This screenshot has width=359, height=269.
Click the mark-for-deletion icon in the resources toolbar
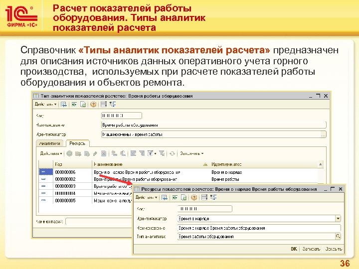point(104,153)
